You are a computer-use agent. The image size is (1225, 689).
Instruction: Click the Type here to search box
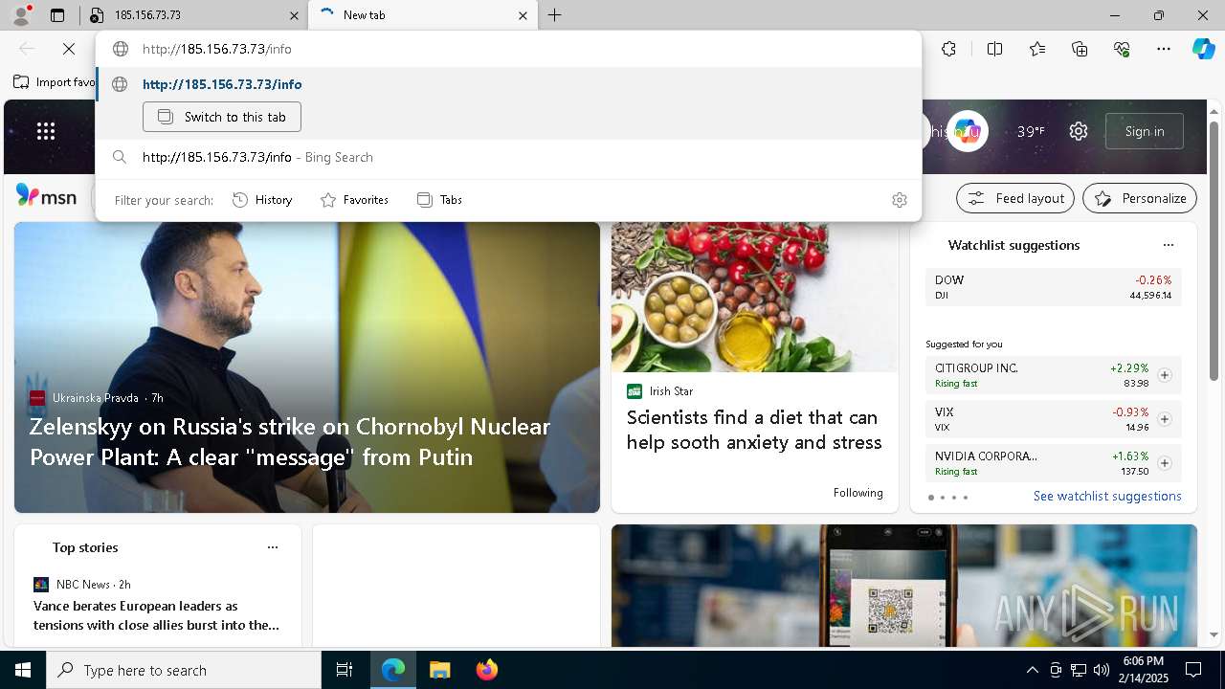coord(184,670)
